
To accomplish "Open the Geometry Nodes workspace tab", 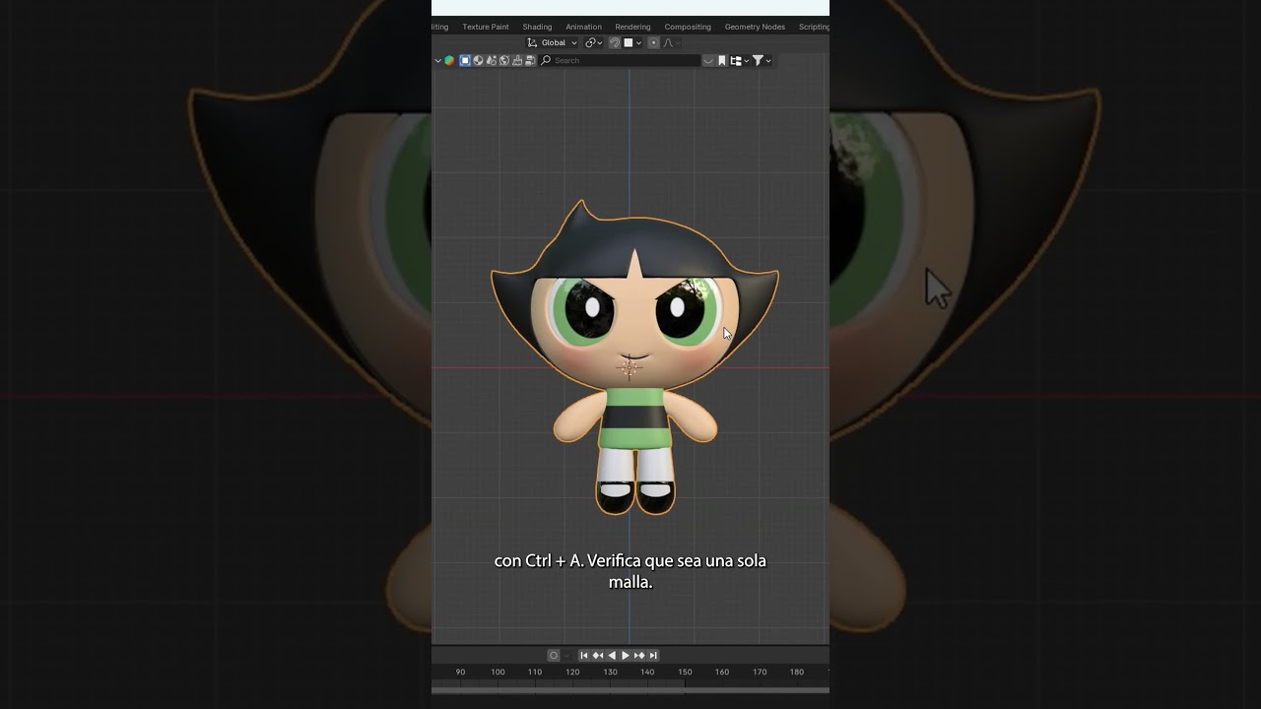I will click(755, 27).
